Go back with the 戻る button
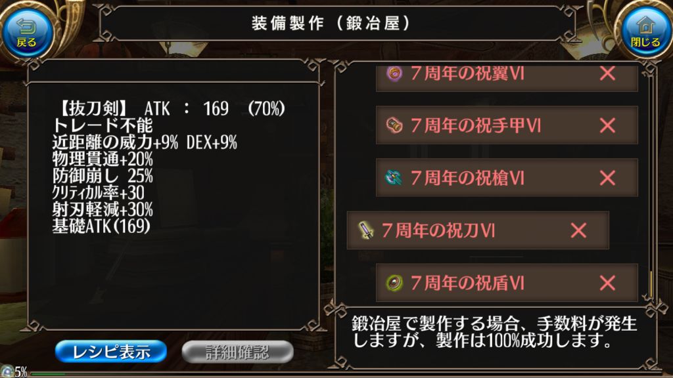Viewport: 673px width, 378px height. click(x=27, y=33)
